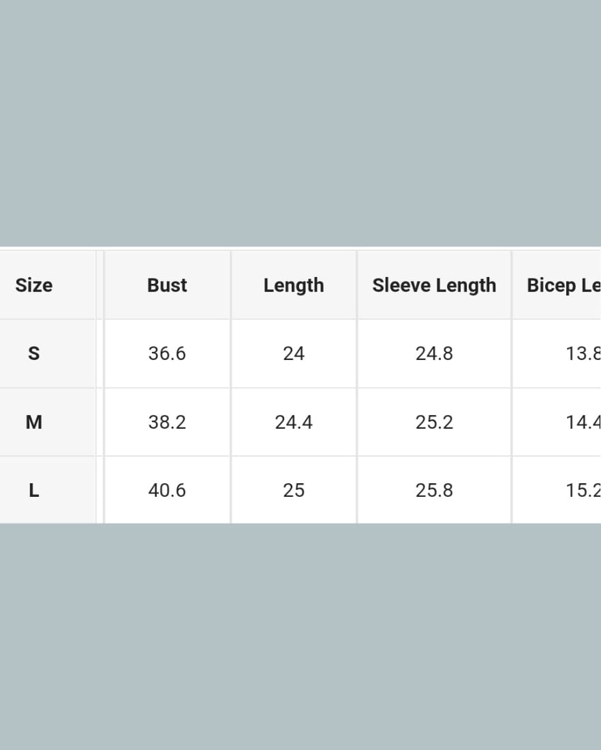Click the 40.6 bust value for size L
This screenshot has height=750, width=601.
167,491
